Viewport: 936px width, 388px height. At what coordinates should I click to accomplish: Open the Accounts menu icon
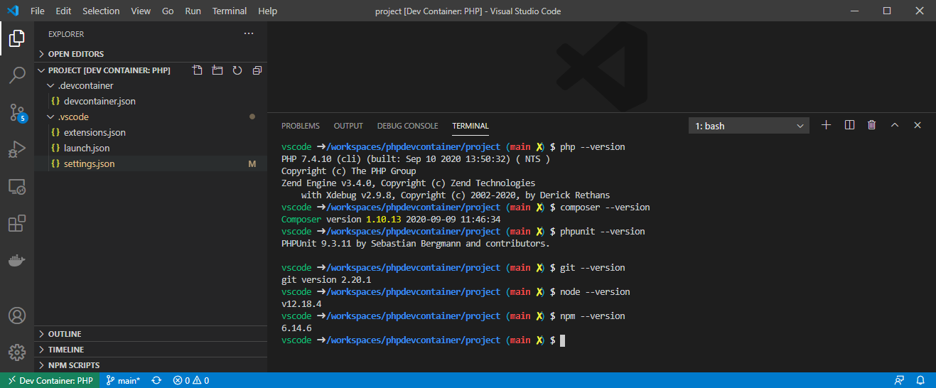(17, 315)
